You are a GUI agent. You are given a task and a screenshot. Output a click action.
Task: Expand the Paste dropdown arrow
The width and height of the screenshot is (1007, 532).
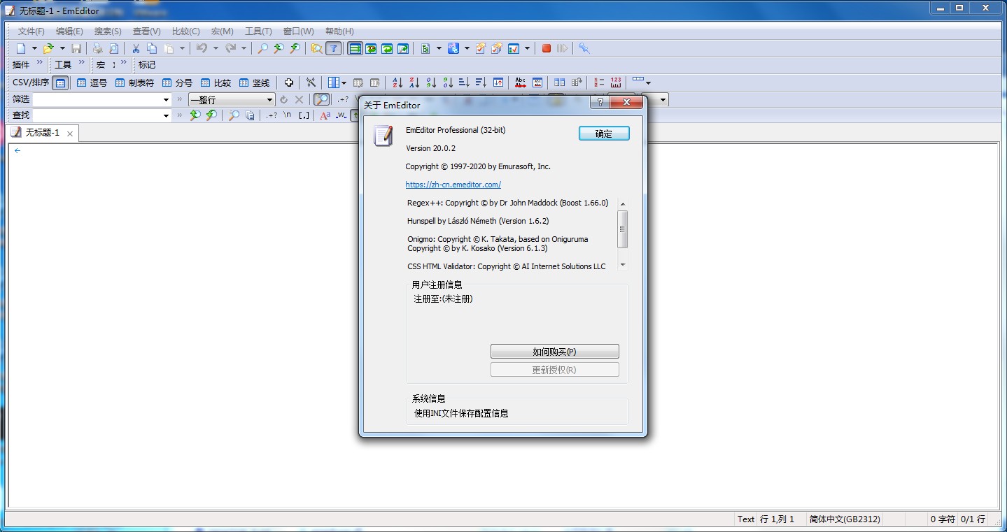tap(182, 48)
